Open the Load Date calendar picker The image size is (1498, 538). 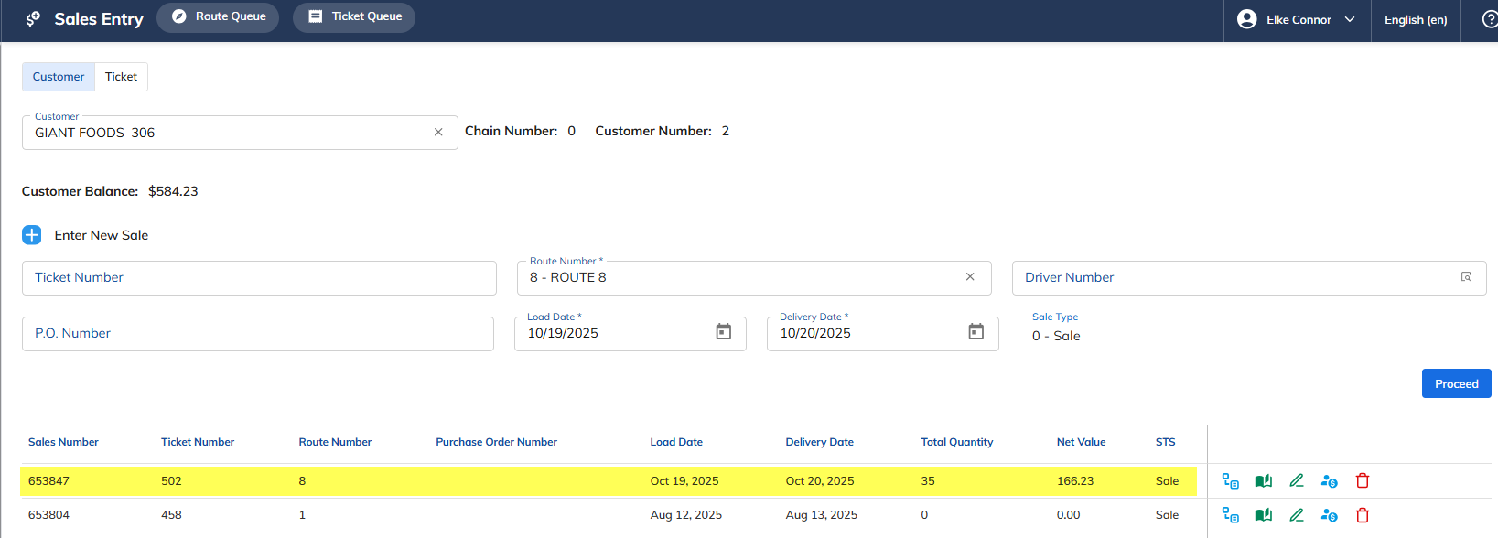[724, 332]
